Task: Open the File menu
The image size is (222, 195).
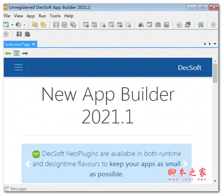Action: click(x=7, y=16)
